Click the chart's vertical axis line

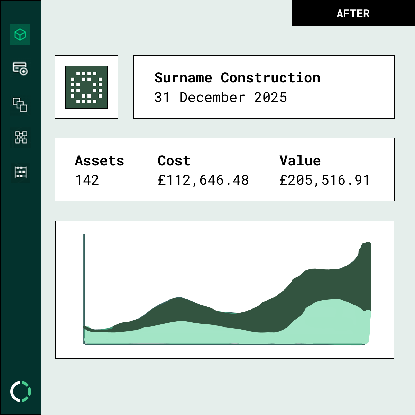(84, 277)
